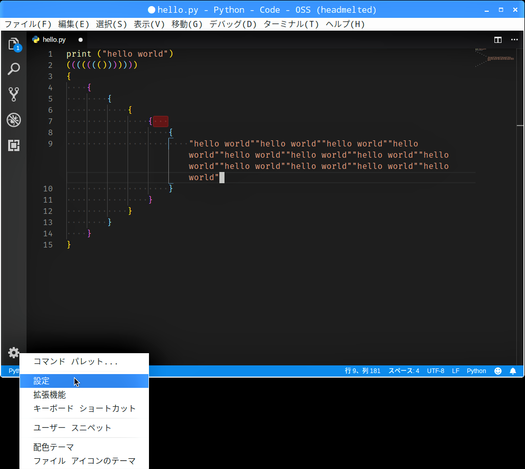Viewport: 525px width, 469px height.
Task: Open the デバッグ(D) menu
Action: tap(233, 24)
